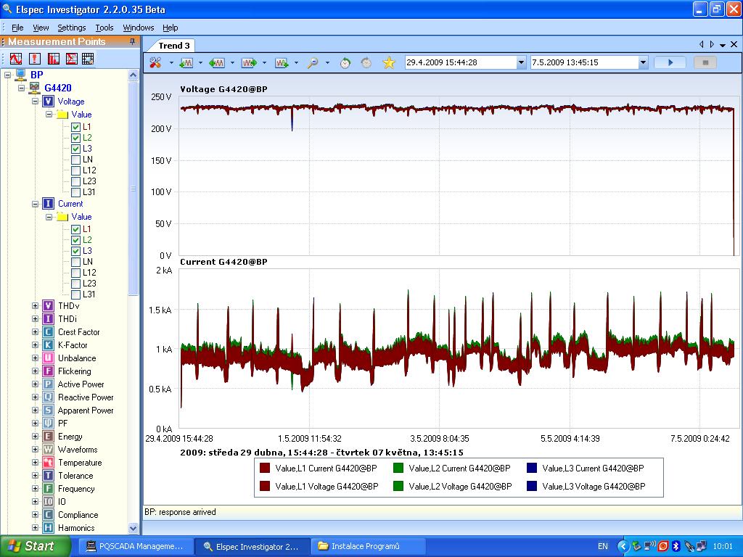The image size is (743, 557).
Task: Select the Energy icon in the tree
Action: coord(49,436)
